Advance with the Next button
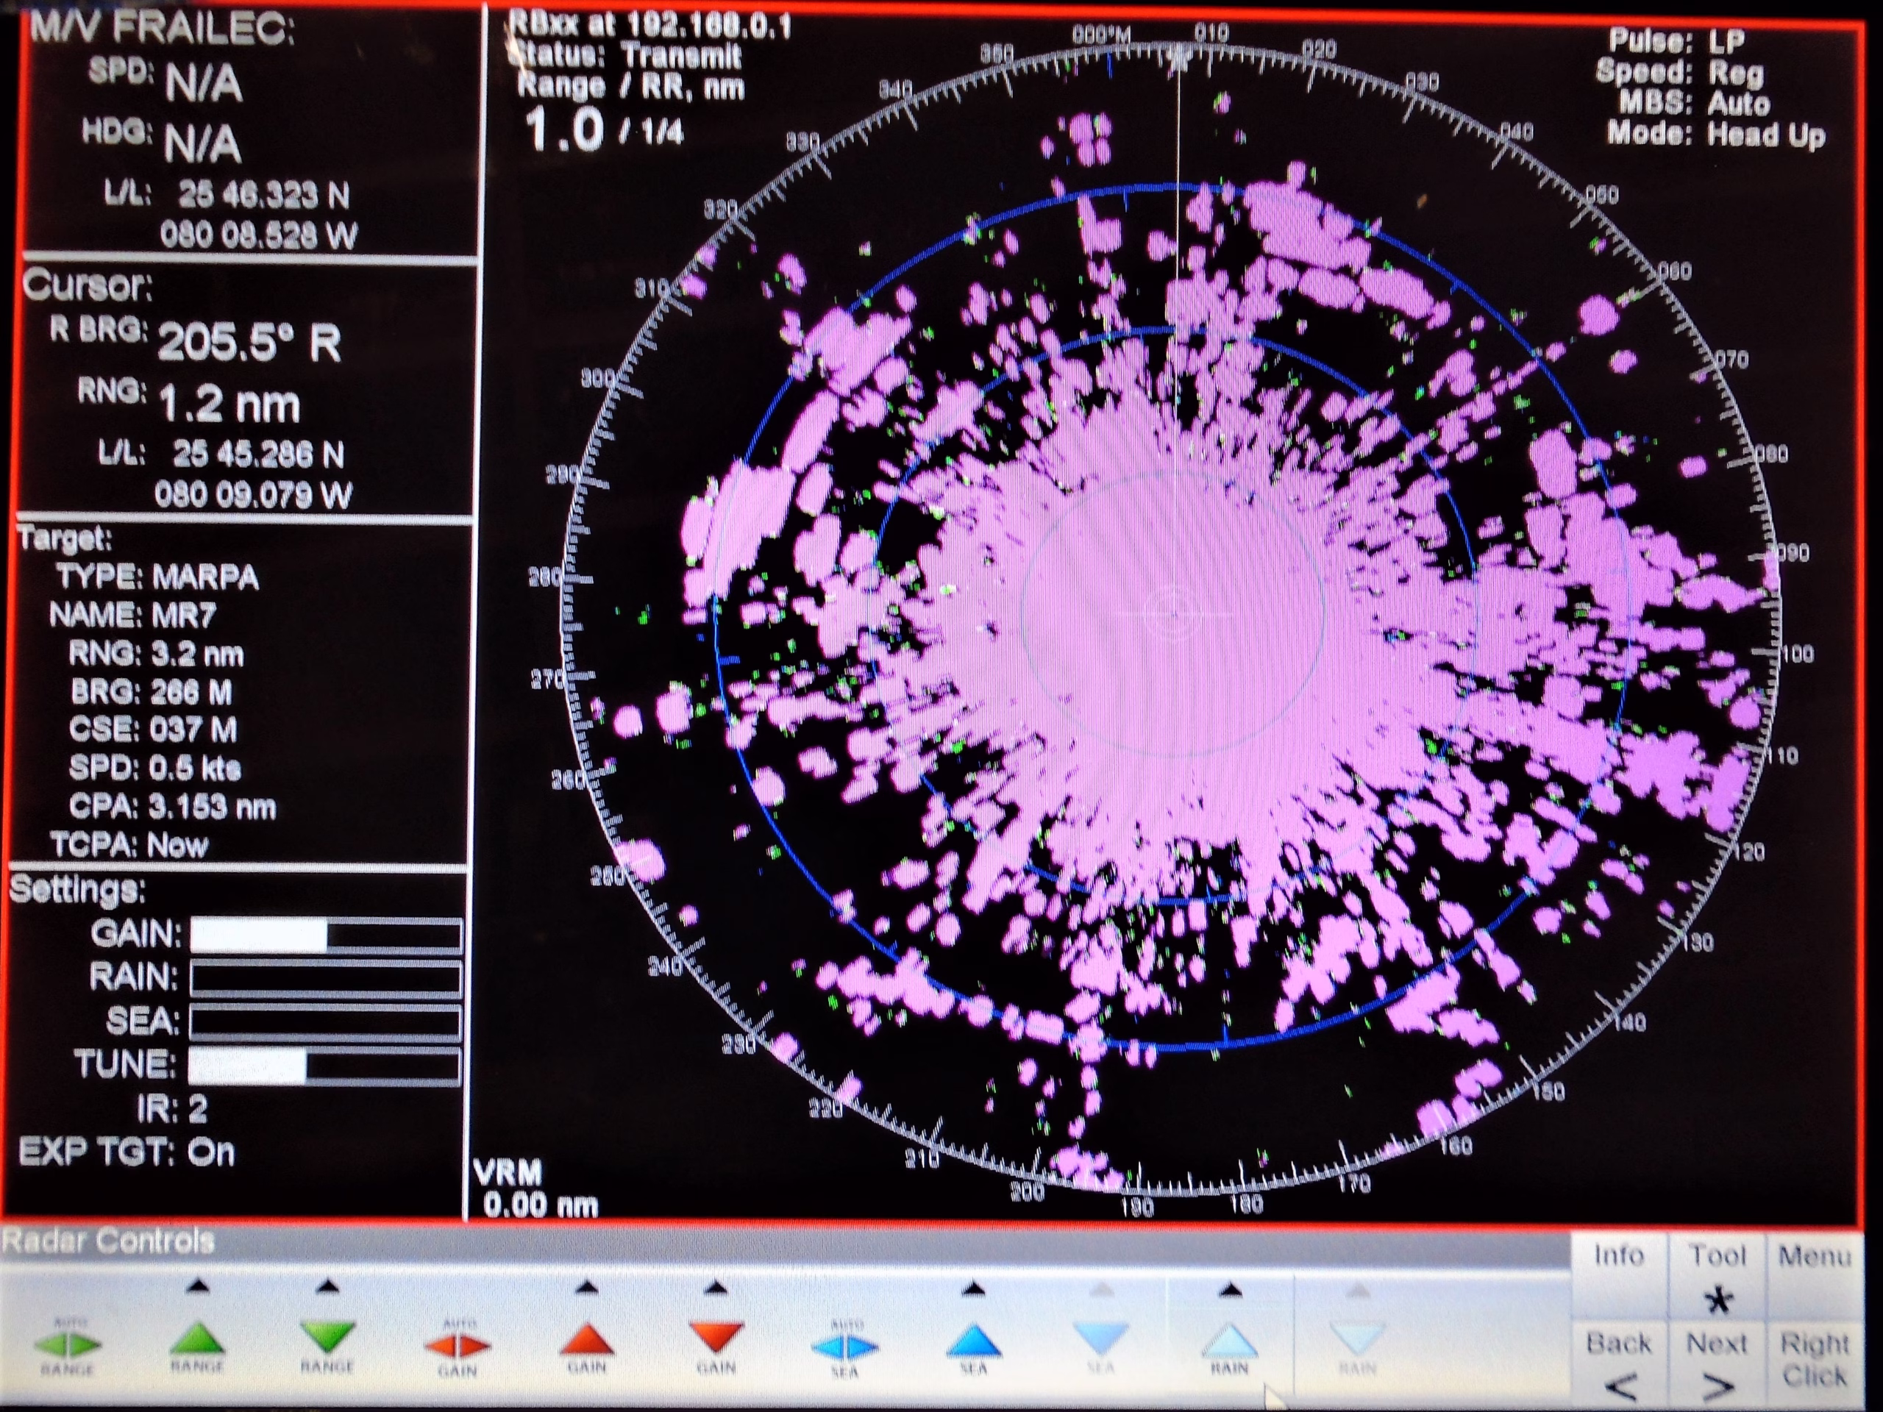This screenshot has height=1412, width=1883. [x=1717, y=1364]
